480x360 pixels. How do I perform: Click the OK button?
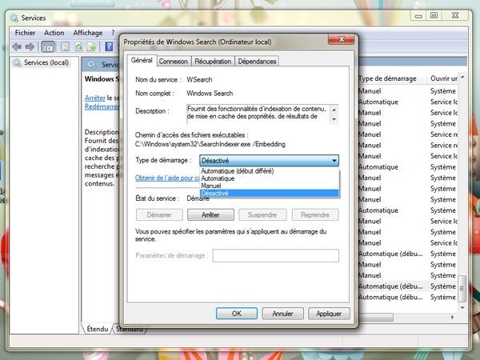[x=237, y=314]
